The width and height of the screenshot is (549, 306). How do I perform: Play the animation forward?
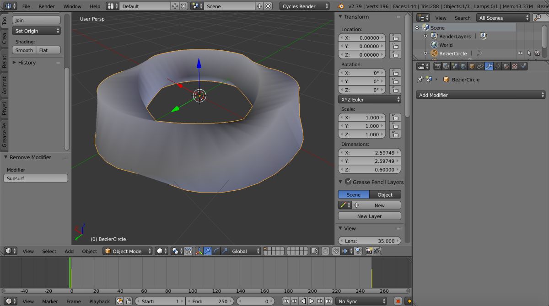tap(311, 301)
